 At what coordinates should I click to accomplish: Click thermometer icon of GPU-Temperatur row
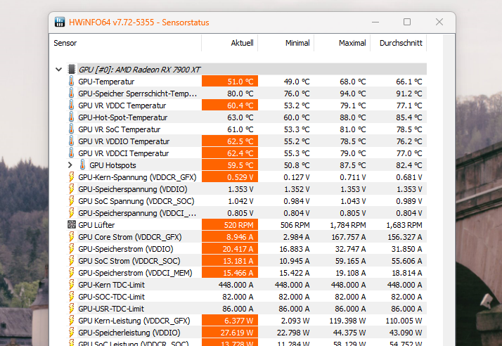(x=72, y=82)
